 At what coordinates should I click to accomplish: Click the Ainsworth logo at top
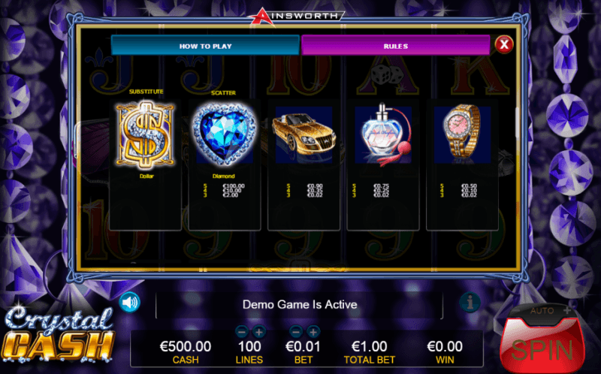297,17
